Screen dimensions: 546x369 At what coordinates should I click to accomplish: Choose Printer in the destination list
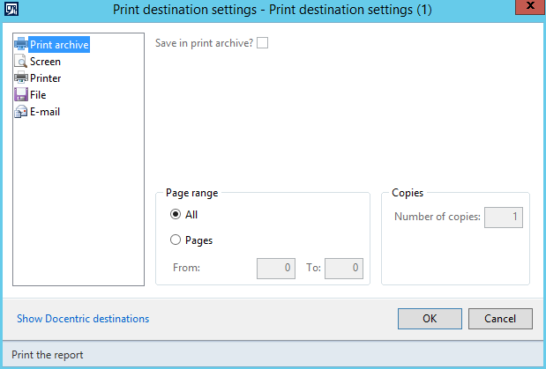[x=46, y=78]
